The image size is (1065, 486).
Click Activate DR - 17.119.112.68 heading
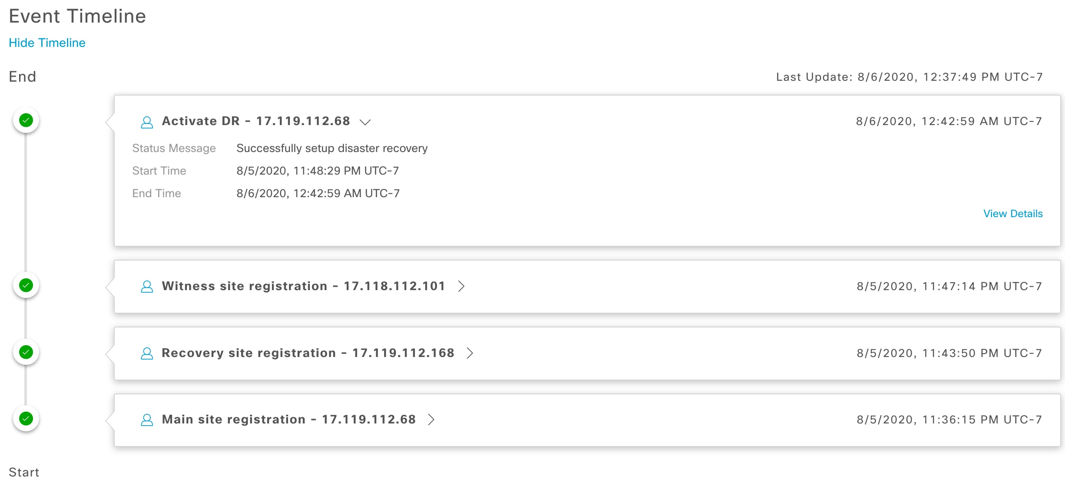[x=255, y=121]
